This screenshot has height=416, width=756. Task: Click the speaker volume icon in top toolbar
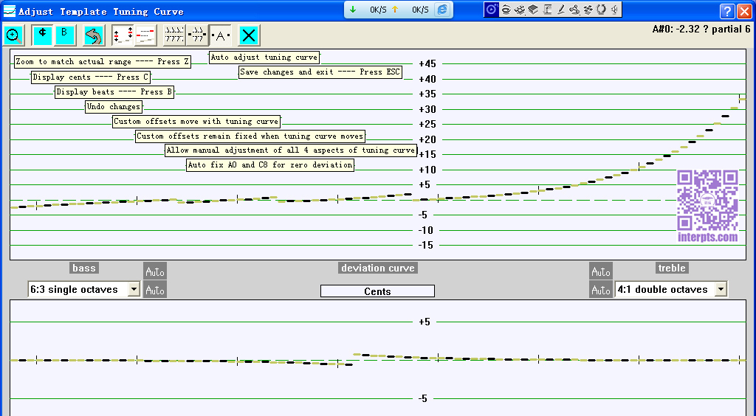point(615,10)
